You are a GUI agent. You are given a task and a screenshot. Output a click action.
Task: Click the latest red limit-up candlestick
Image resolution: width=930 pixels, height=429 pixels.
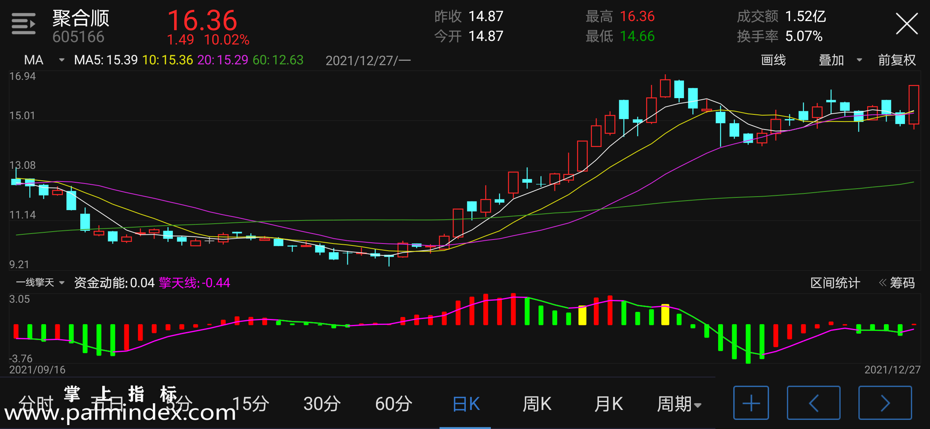[914, 105]
